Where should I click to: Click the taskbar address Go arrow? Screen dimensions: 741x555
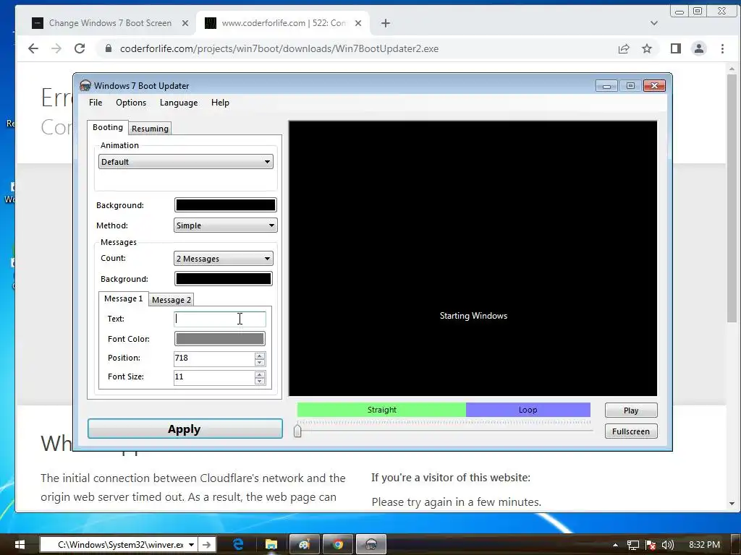[207, 545]
